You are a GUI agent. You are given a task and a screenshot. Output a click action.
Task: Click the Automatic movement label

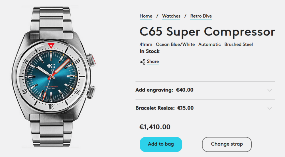(x=209, y=44)
